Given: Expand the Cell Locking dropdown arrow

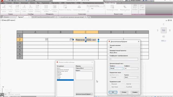Looking at the screenshot, I should coord(112,11).
